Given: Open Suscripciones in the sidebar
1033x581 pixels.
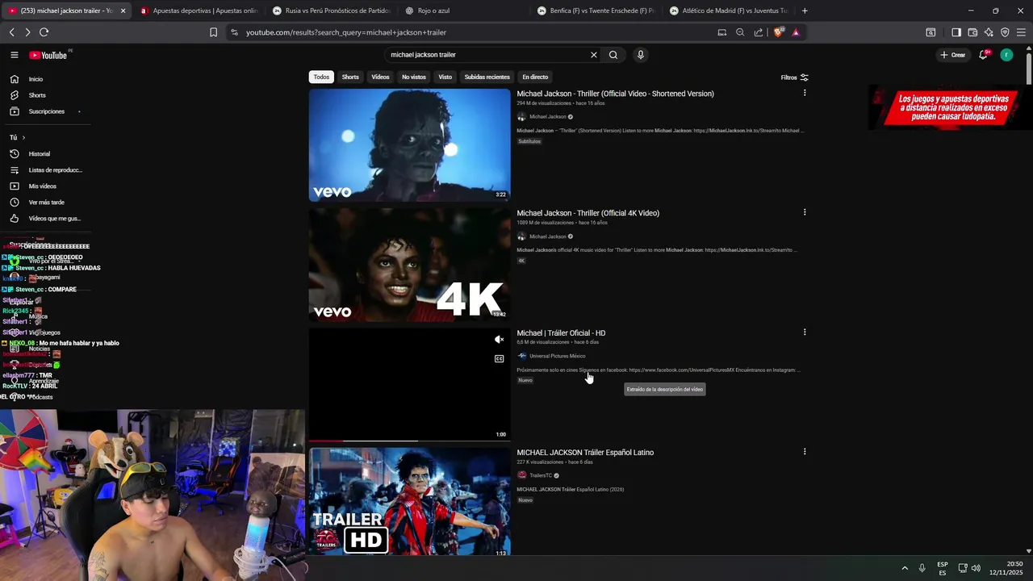Looking at the screenshot, I should 46,111.
